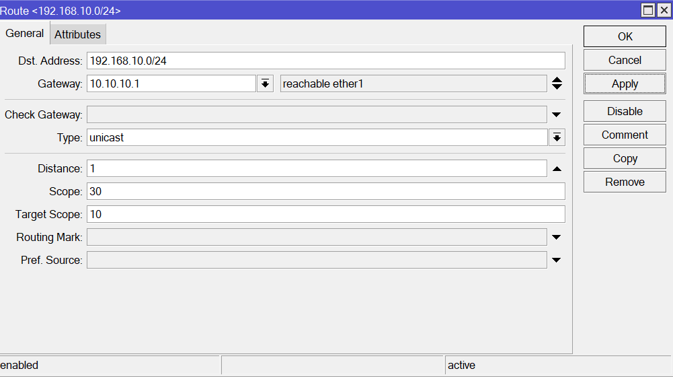Disable this route

click(625, 111)
